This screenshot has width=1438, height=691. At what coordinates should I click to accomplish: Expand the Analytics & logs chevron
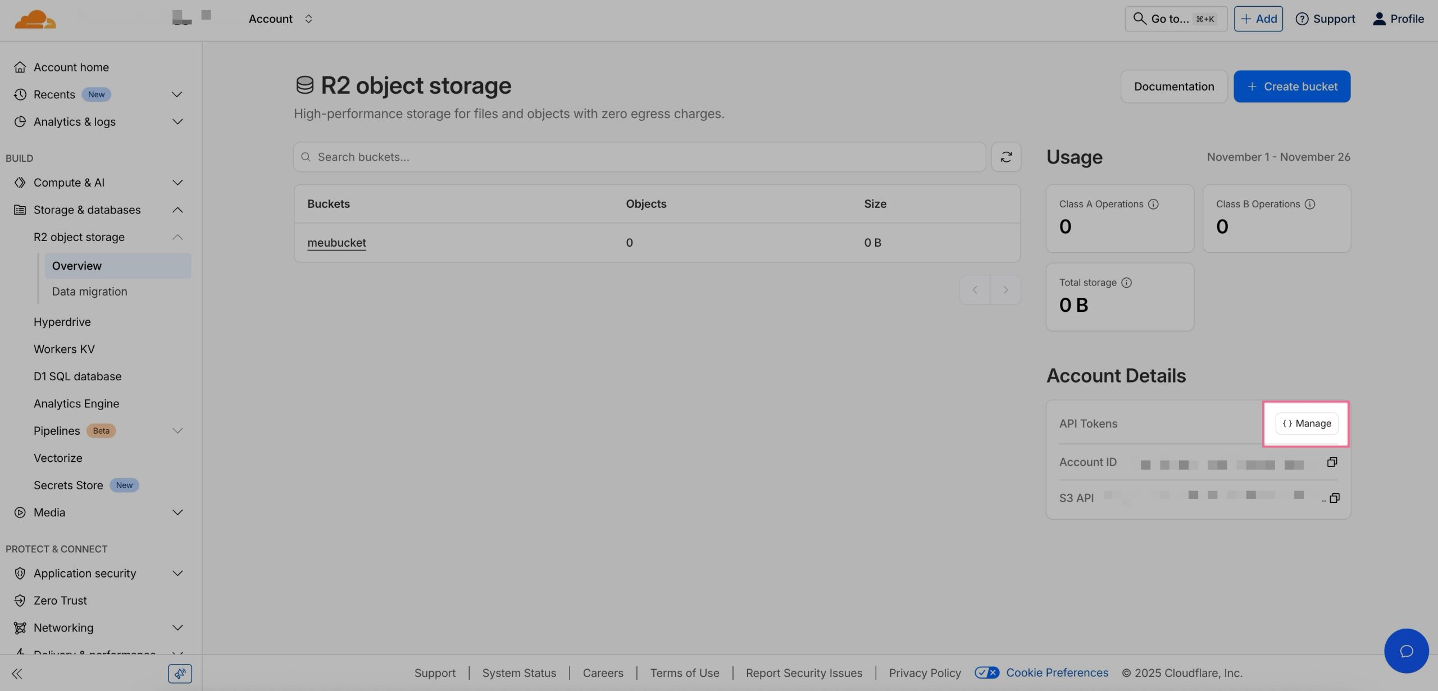coord(177,122)
